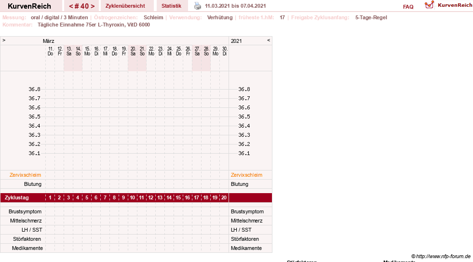Click the 2021 year header
Image resolution: width=473 pixels, height=262 pixels.
pos(236,41)
